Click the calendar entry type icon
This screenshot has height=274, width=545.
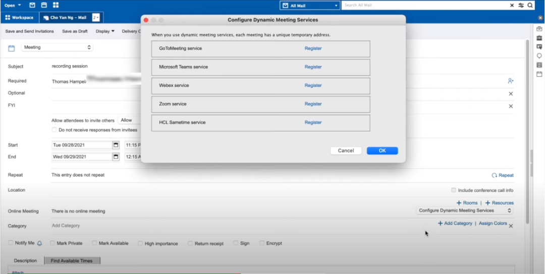click(12, 48)
